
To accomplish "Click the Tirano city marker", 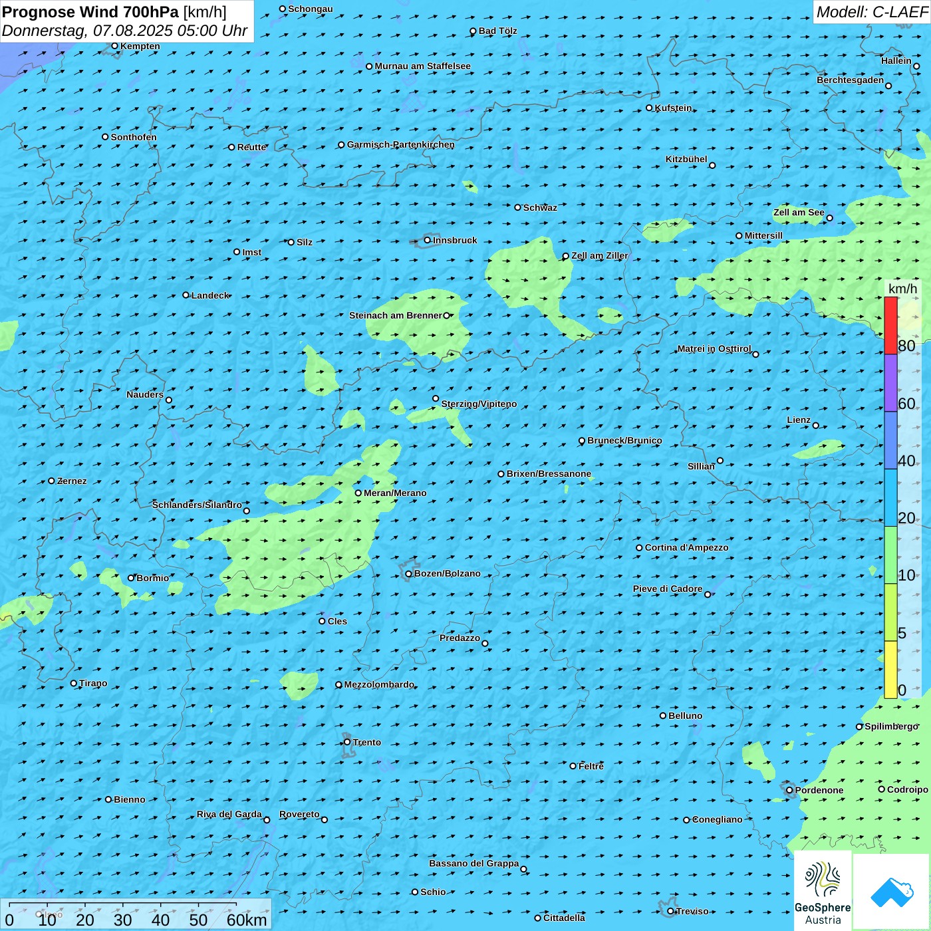I will pos(74,683).
